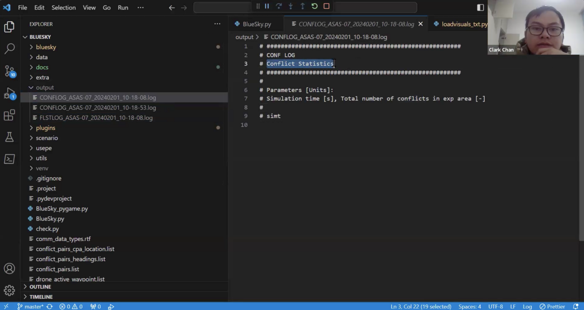Screen dimensions: 584x310
Task: Expand the bluesky folder
Action: click(46, 47)
